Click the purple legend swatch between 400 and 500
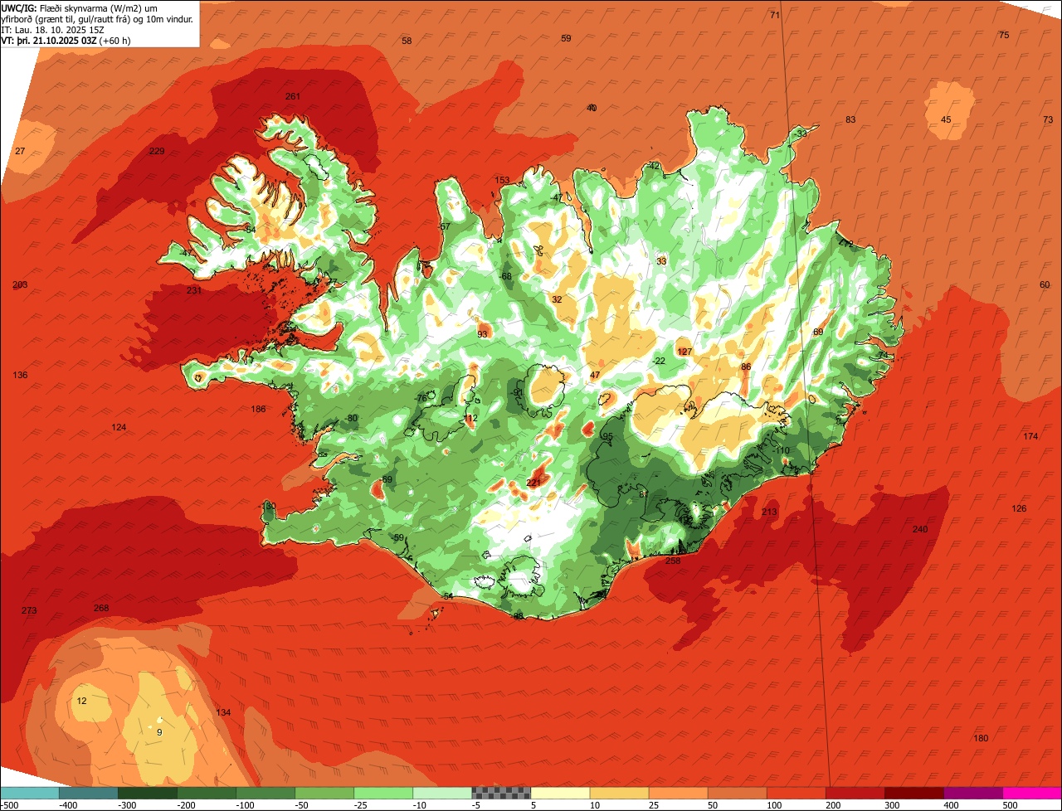Viewport: 1062px width, 811px height. coord(973,793)
